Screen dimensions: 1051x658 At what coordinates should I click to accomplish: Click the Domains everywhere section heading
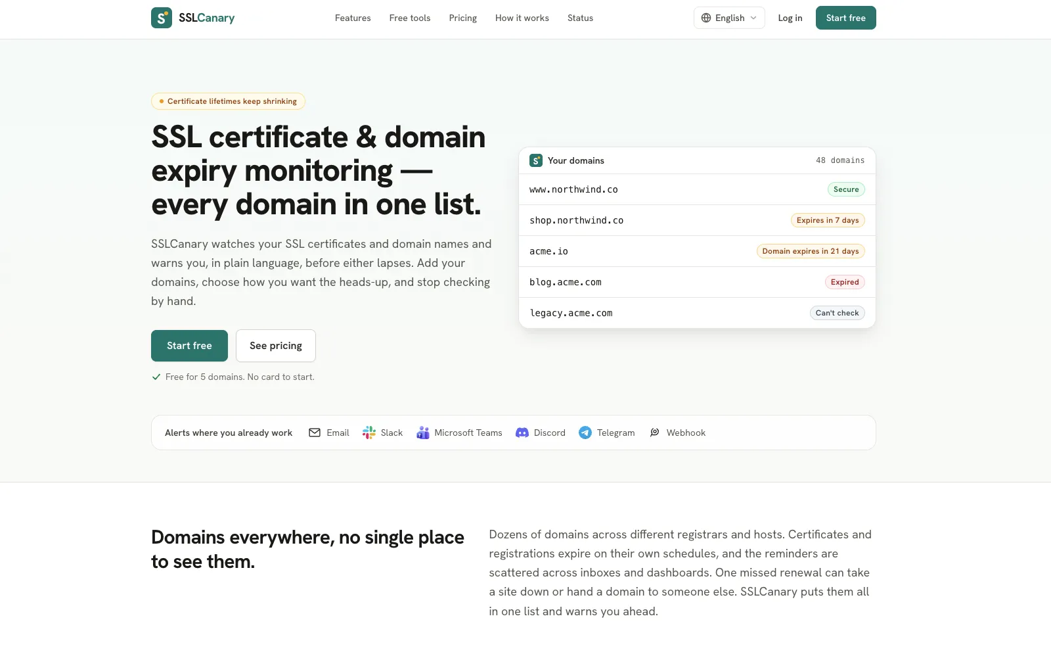coord(307,550)
